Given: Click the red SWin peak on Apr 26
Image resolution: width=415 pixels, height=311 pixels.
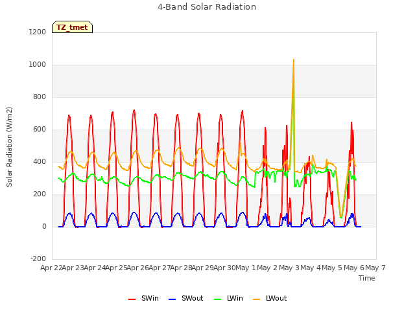Looking at the screenshot, I should (x=134, y=110).
